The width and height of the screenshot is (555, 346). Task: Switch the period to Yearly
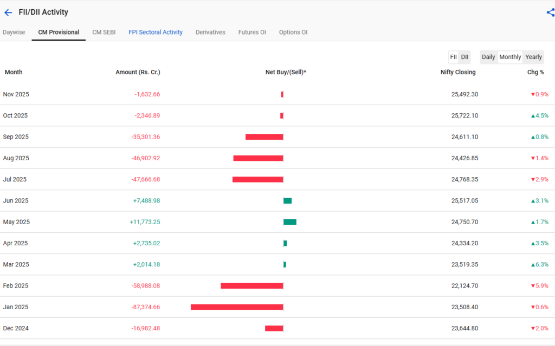pos(533,57)
